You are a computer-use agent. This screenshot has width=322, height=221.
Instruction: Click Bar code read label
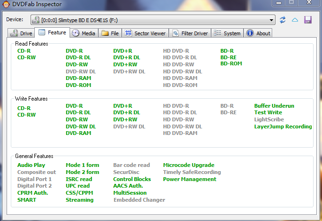tap(132, 165)
